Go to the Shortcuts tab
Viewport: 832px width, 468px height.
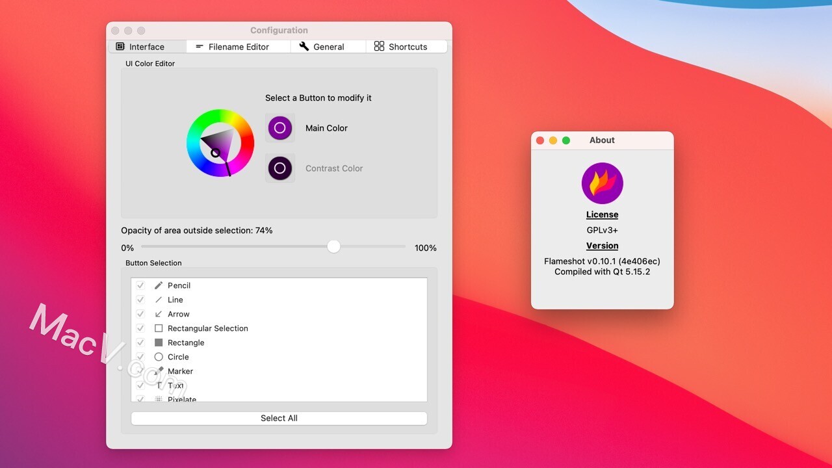coord(407,47)
